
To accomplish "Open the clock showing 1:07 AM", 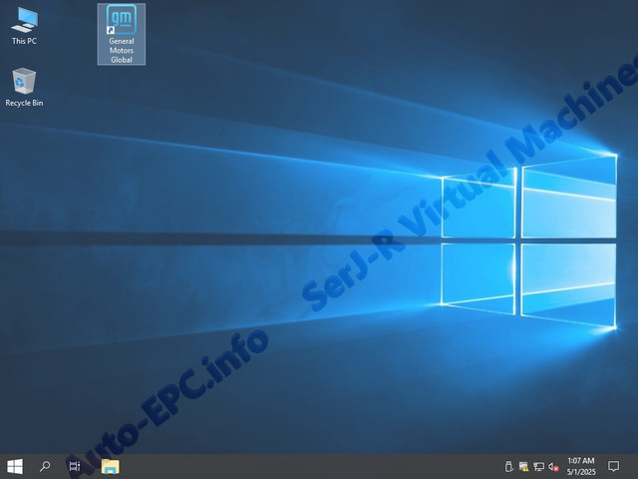I will tap(581, 466).
